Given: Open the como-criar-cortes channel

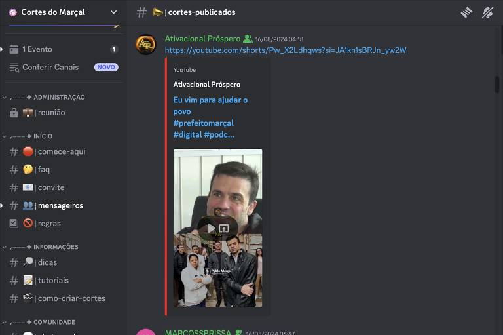Looking at the screenshot, I should [63, 299].
